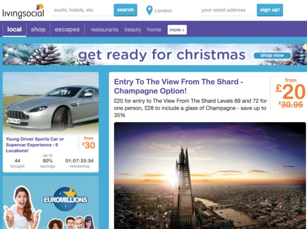Open the home category
Viewport: 307px width, 229px height.
154,30
